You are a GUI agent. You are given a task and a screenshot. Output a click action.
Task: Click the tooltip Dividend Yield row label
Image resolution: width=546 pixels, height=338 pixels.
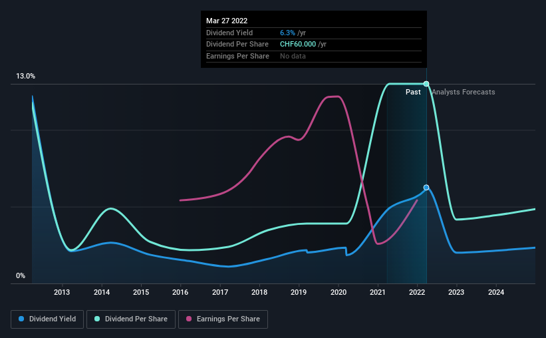(x=229, y=33)
